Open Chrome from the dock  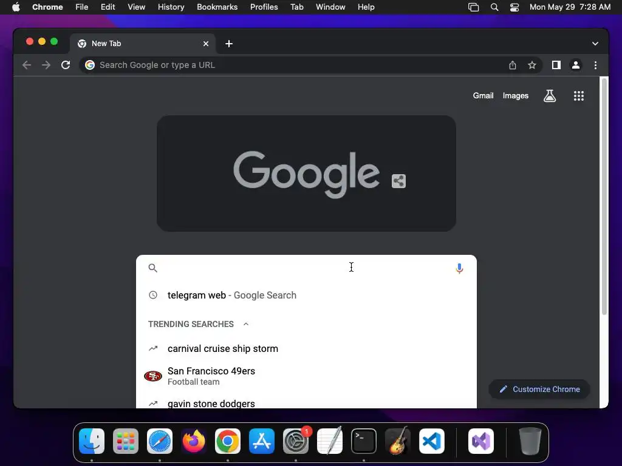coord(228,441)
